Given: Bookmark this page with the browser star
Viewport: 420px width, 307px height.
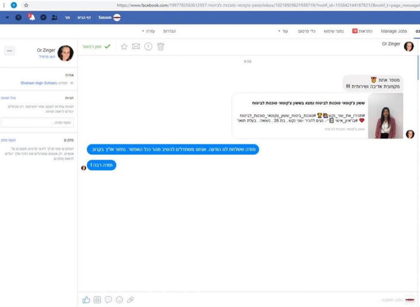Looking at the screenshot, I should [26, 5].
